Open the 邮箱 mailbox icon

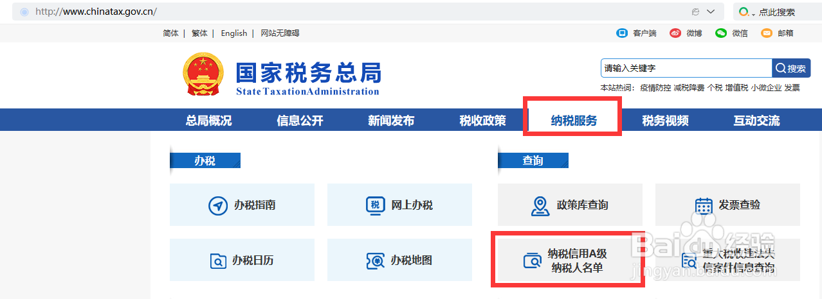[x=767, y=33]
